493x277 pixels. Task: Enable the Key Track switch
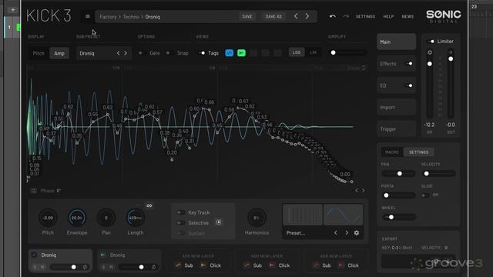click(x=181, y=212)
